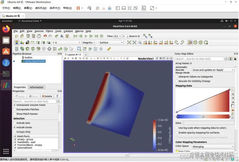
Task: Open ParaView Client menu in top bar
Action: tap(31, 21)
